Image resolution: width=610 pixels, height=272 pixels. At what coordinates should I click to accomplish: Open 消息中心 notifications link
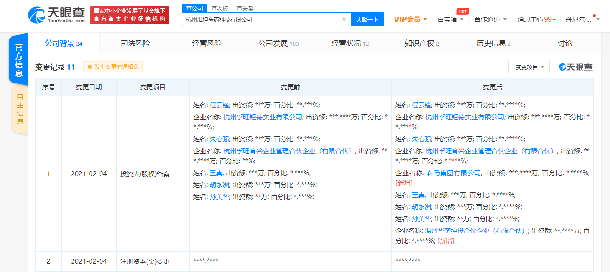537,19
